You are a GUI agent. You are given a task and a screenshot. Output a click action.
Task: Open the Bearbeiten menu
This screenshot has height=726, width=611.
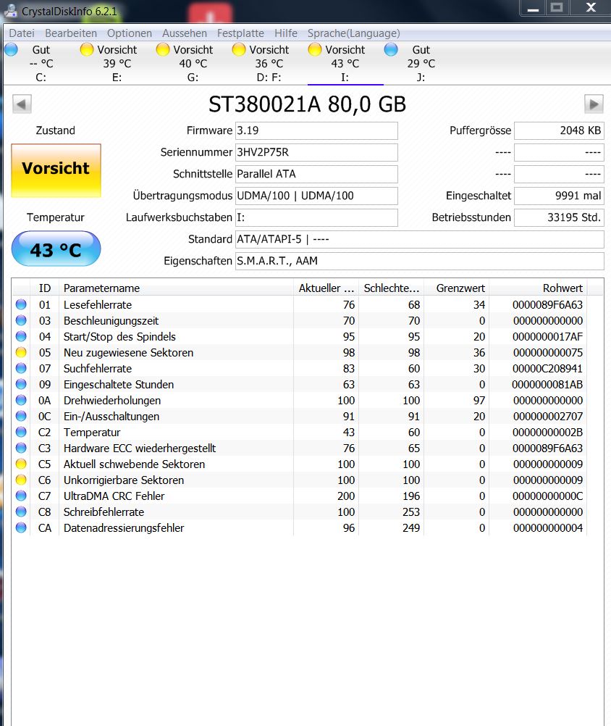[x=71, y=33]
